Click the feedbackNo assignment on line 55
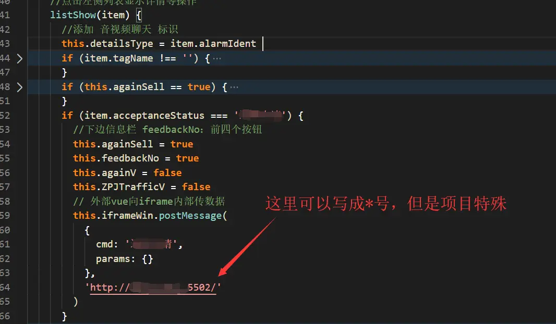The height and width of the screenshot is (324, 556). coord(136,158)
